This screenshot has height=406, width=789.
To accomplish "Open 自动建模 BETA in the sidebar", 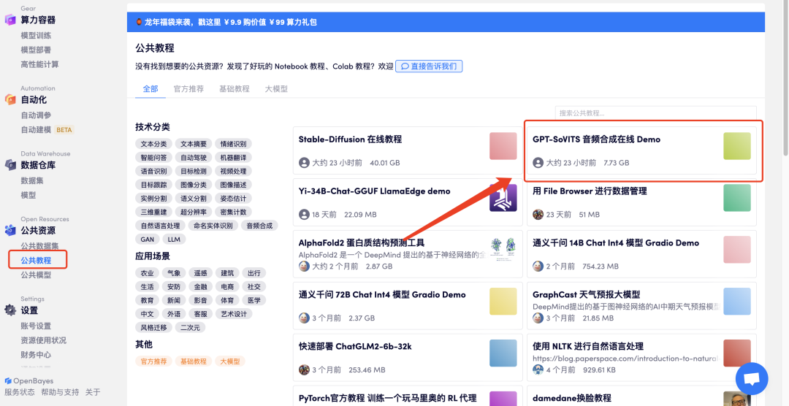I will click(47, 130).
